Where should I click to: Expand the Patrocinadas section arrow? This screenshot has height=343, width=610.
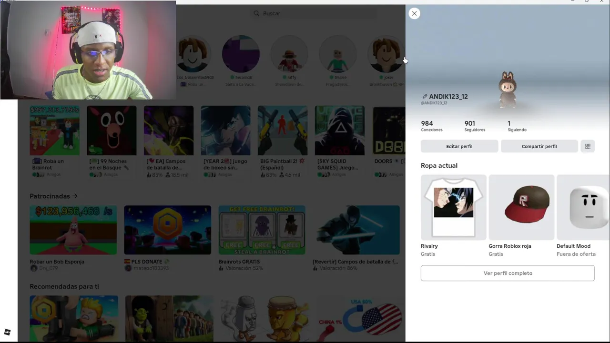click(75, 196)
